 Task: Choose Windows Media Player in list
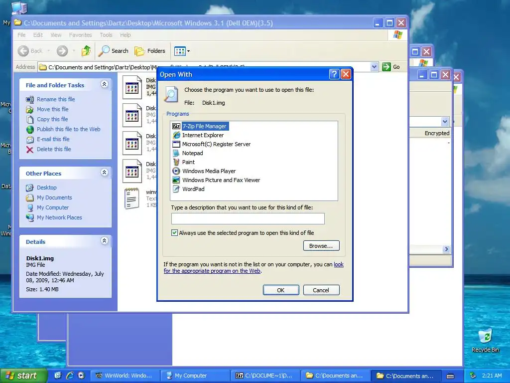coord(204,171)
